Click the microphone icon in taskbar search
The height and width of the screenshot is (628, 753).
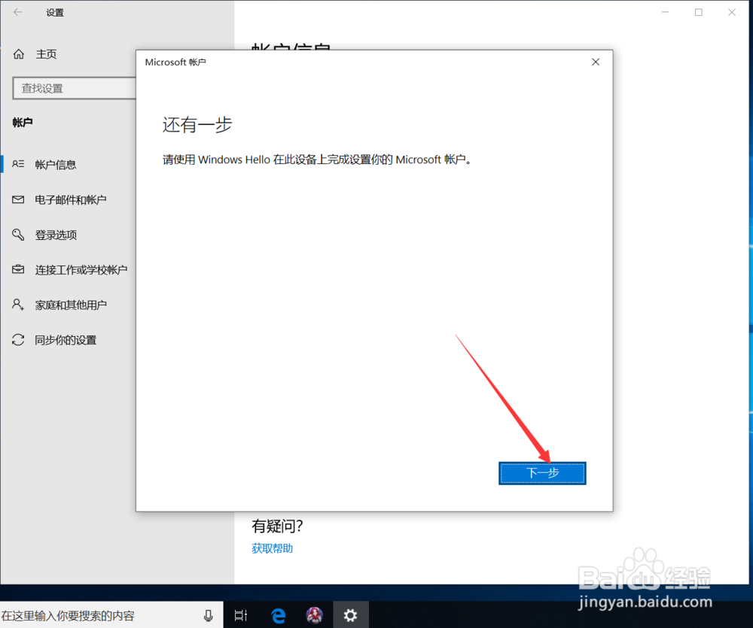(208, 614)
